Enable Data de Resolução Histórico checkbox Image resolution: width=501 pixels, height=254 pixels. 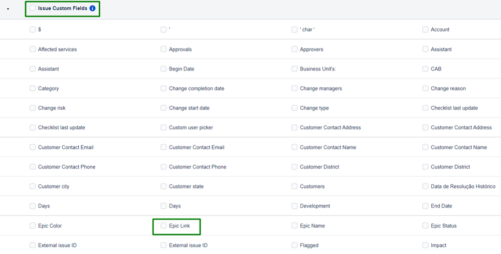(425, 186)
